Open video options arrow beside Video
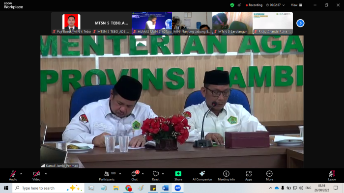The image size is (344, 193). (x=46, y=174)
